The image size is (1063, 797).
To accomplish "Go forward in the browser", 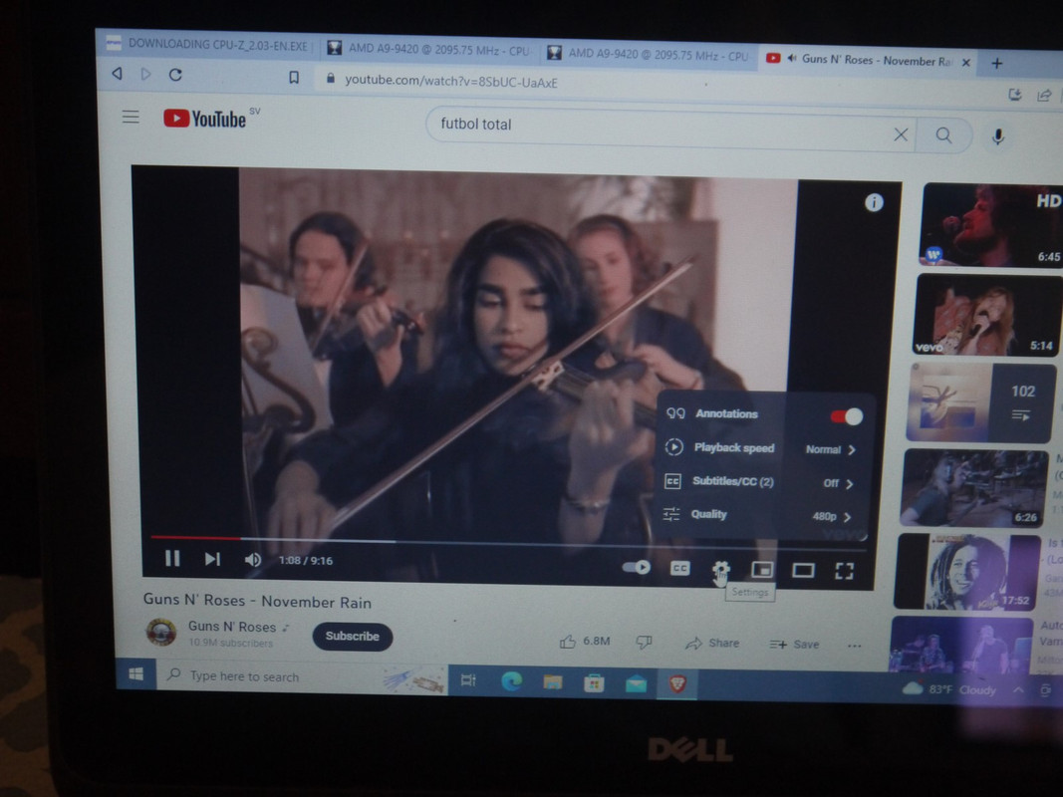I will click(x=145, y=74).
